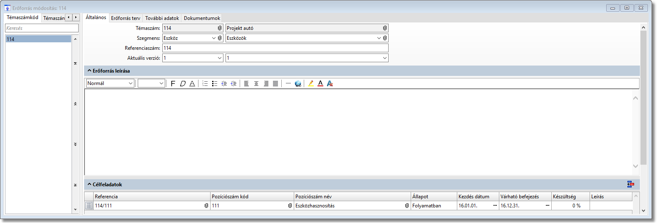The height and width of the screenshot is (224, 657).
Task: Open the font size dropdown
Action: click(x=161, y=83)
